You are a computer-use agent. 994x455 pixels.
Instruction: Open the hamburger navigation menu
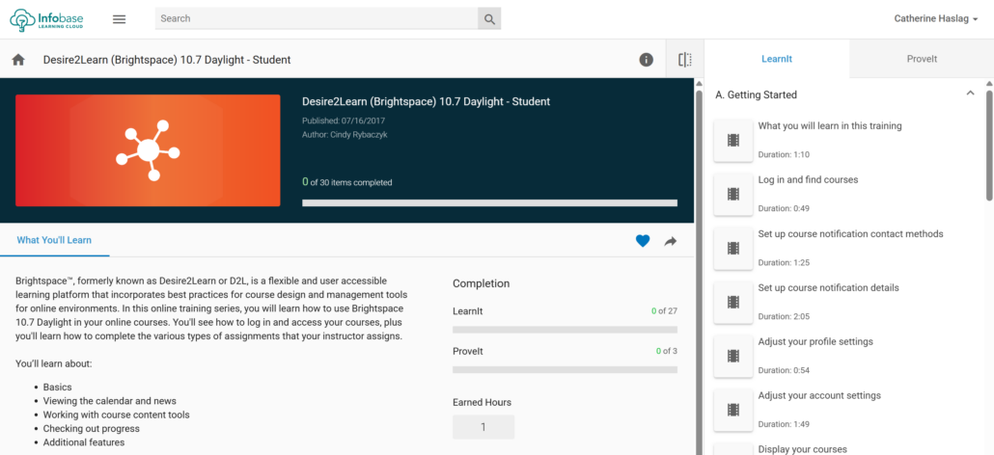pyautogui.click(x=119, y=19)
